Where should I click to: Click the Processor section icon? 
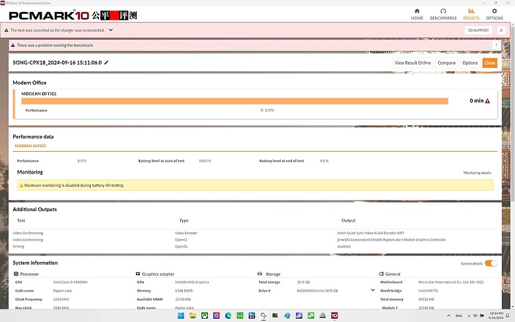[x=16, y=274]
